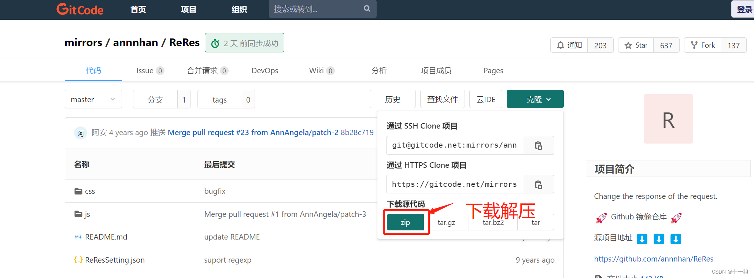Click the 2 天前同步成功 sync badge

(x=244, y=43)
